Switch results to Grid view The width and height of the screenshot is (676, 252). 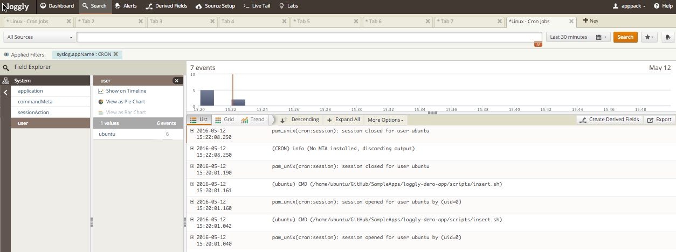[x=225, y=120]
